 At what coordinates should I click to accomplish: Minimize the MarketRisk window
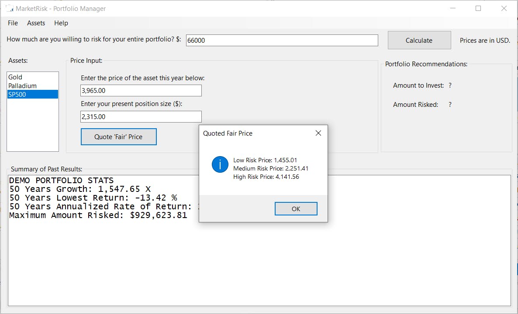[x=453, y=9]
